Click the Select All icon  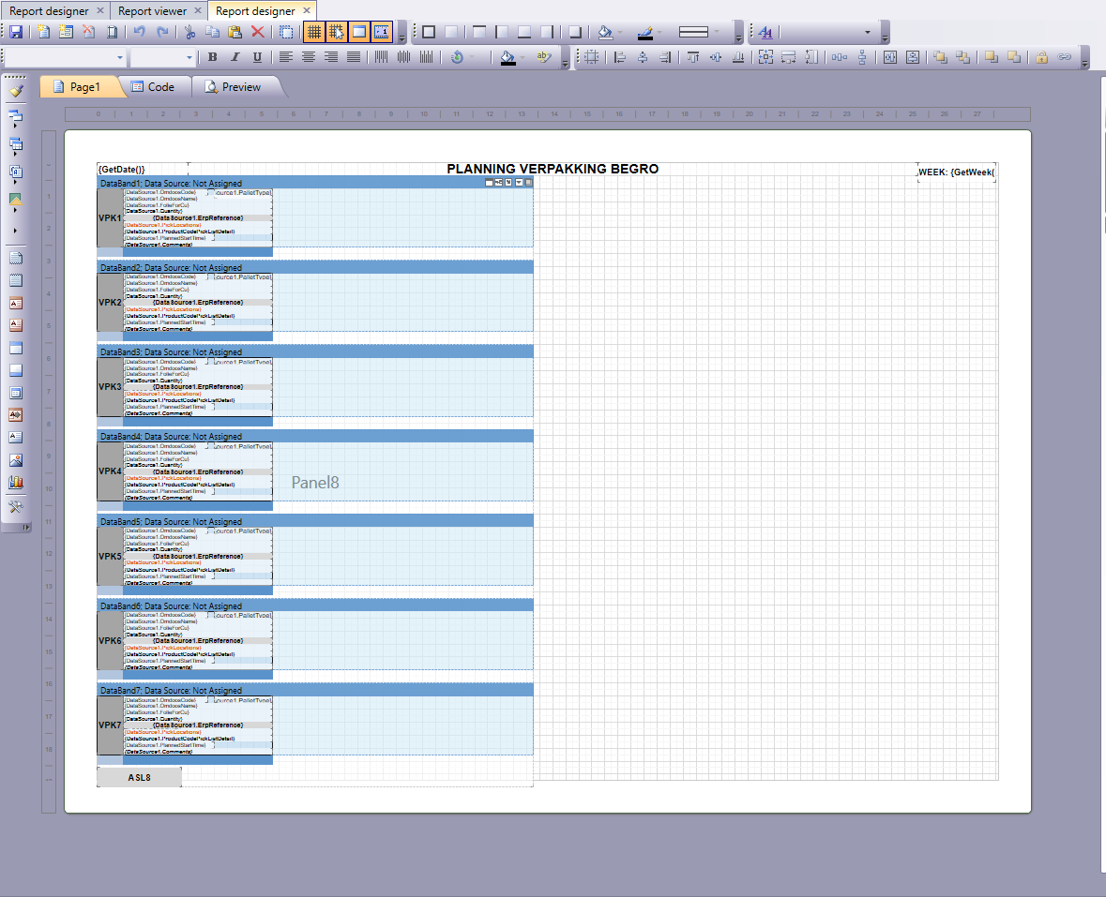click(286, 32)
